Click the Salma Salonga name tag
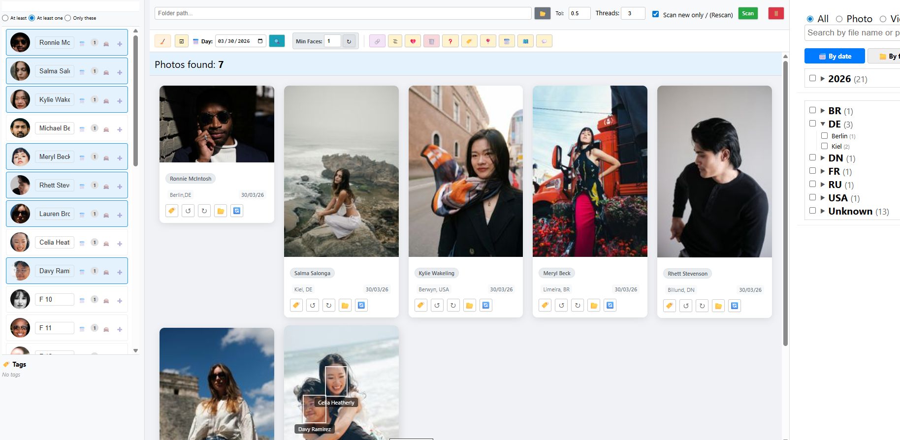Image resolution: width=900 pixels, height=440 pixels. coord(312,273)
